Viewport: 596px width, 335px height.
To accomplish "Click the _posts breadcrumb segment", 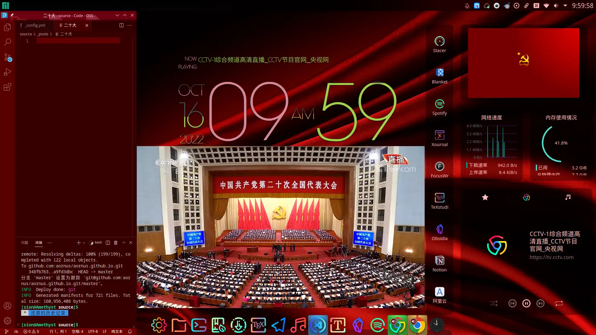I will tap(43, 34).
